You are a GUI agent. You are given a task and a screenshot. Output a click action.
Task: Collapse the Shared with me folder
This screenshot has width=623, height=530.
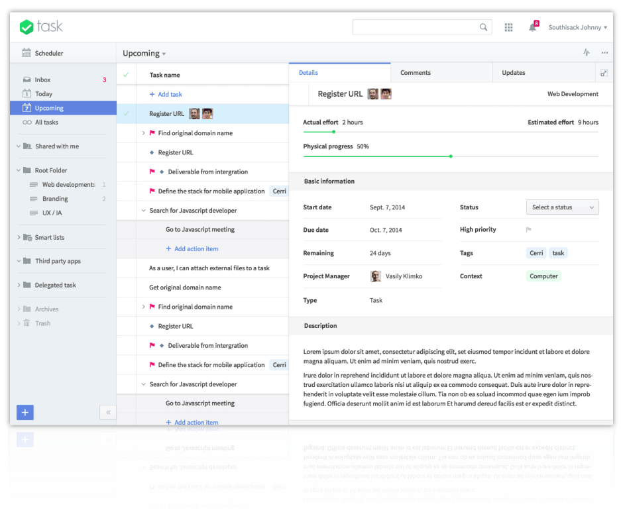19,146
